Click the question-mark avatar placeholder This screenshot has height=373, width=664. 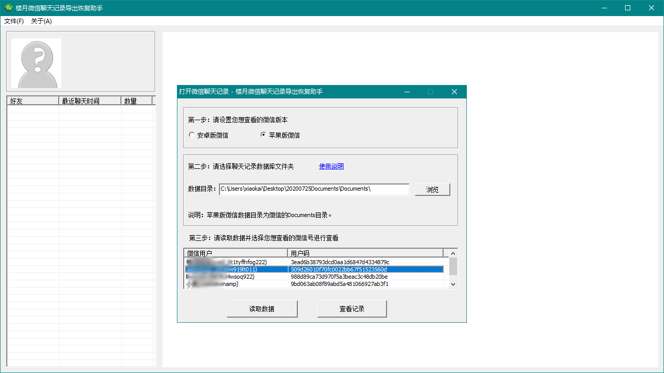[35, 62]
